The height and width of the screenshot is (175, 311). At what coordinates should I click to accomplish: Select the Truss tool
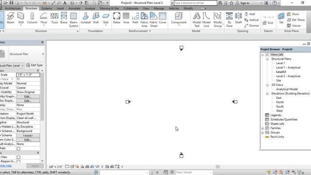click(54, 18)
